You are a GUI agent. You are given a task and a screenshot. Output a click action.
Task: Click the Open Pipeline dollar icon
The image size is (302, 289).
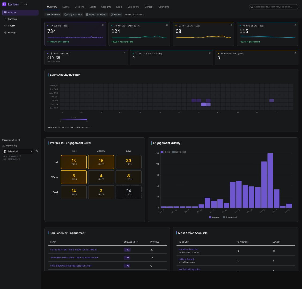[51, 54]
